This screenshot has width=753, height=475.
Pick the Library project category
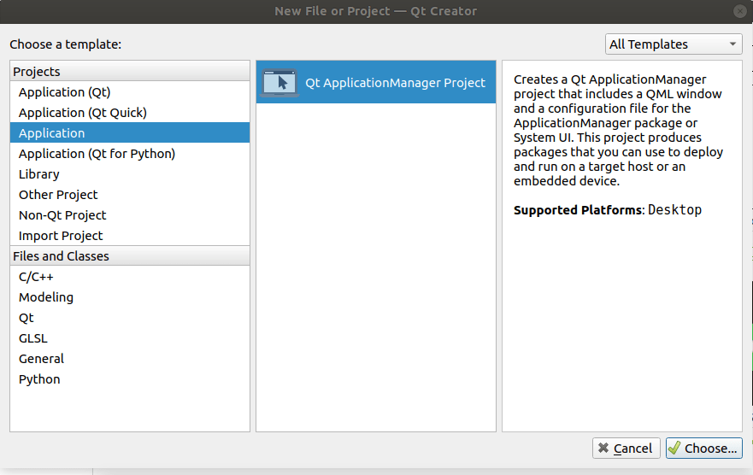pos(39,174)
